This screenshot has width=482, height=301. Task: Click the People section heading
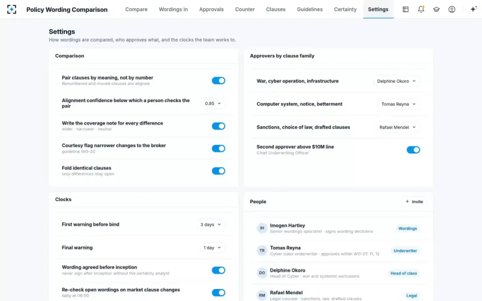[258, 202]
